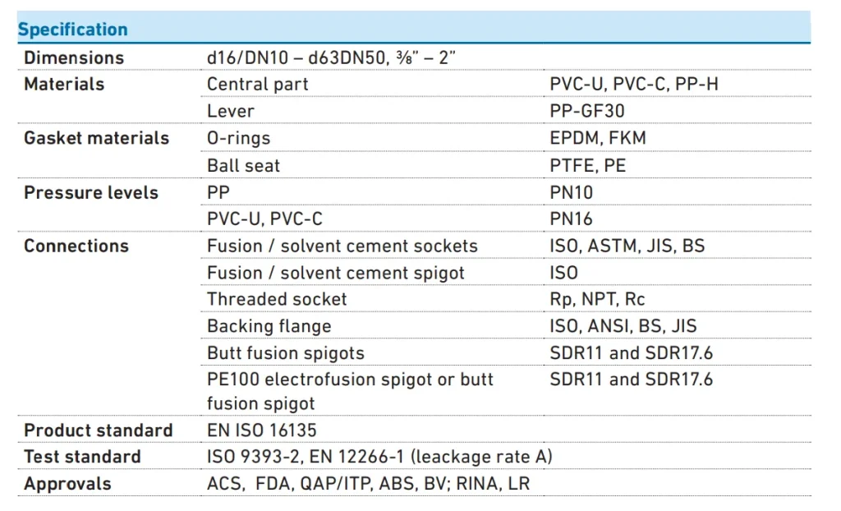Image resolution: width=841 pixels, height=511 pixels.
Task: Select the EPDM, FKM O-rings value
Action: 598,138
